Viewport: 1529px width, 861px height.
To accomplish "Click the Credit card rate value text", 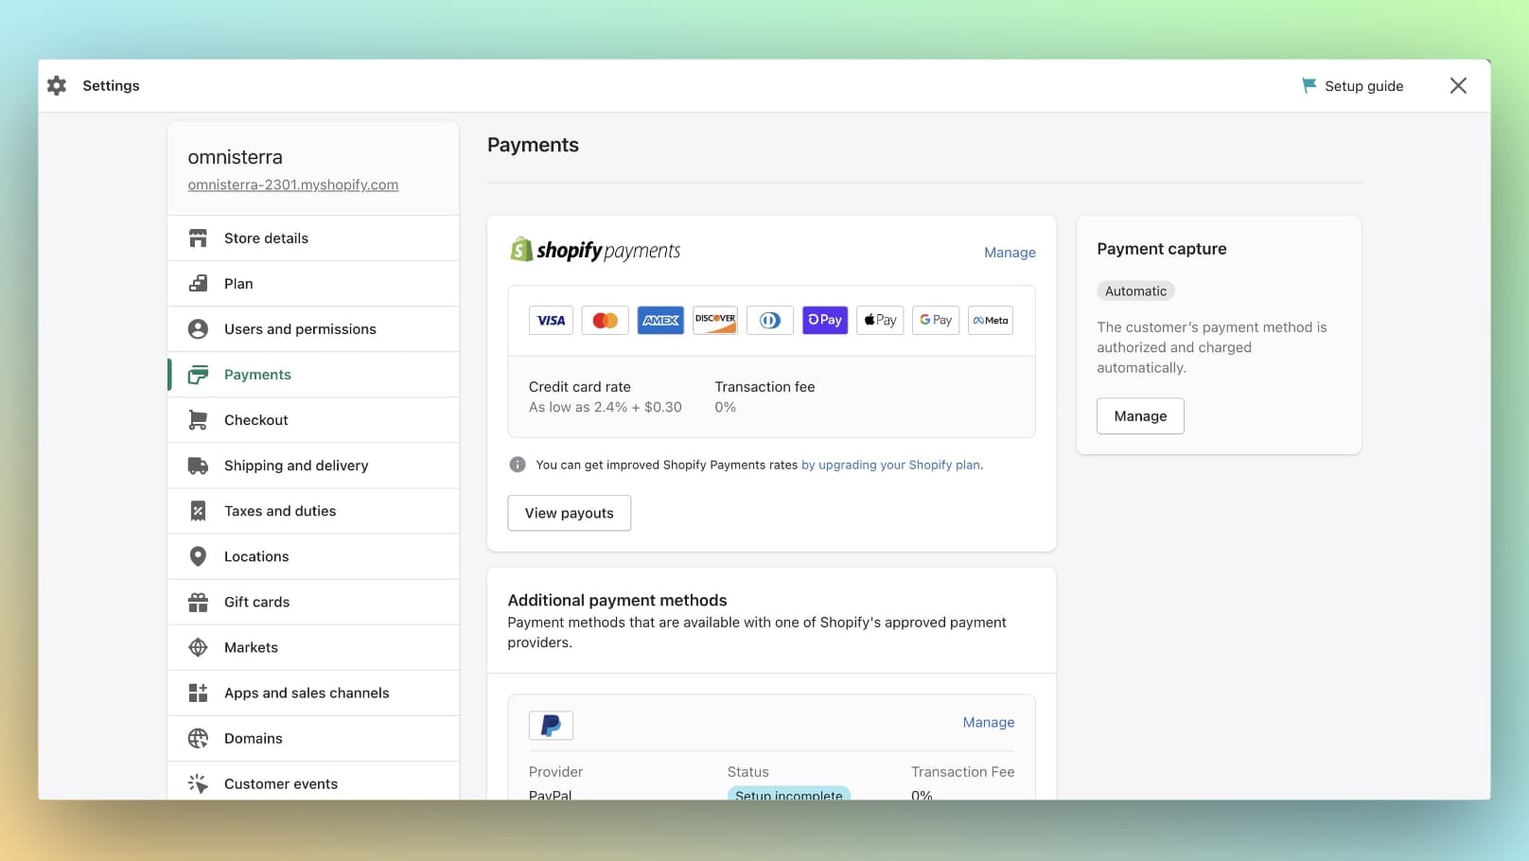I will tap(606, 407).
